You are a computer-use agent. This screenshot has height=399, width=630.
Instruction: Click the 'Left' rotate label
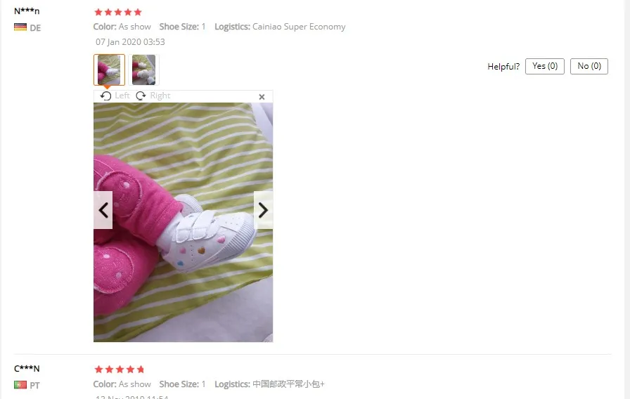tap(122, 96)
